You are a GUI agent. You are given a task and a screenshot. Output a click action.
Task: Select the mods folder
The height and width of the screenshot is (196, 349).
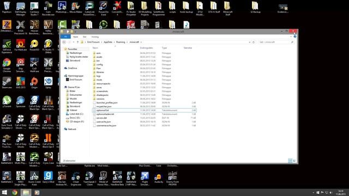99,80
